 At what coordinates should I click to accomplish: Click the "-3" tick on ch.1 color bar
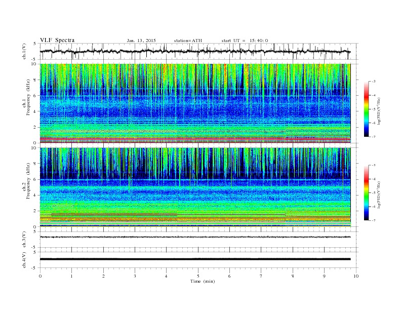[x=373, y=82]
